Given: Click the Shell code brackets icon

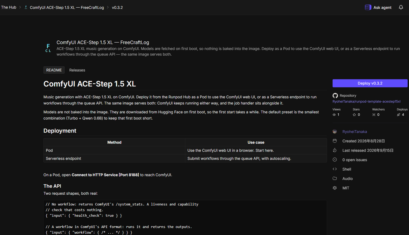Looking at the screenshot, I should click(335, 169).
